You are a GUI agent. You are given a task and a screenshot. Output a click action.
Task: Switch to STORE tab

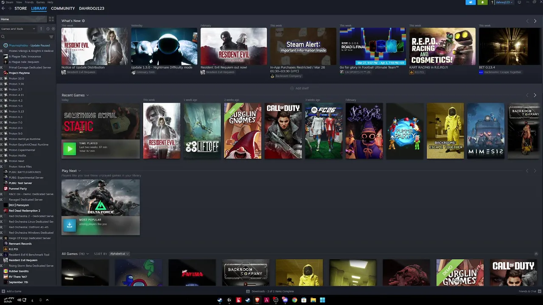tap(20, 8)
